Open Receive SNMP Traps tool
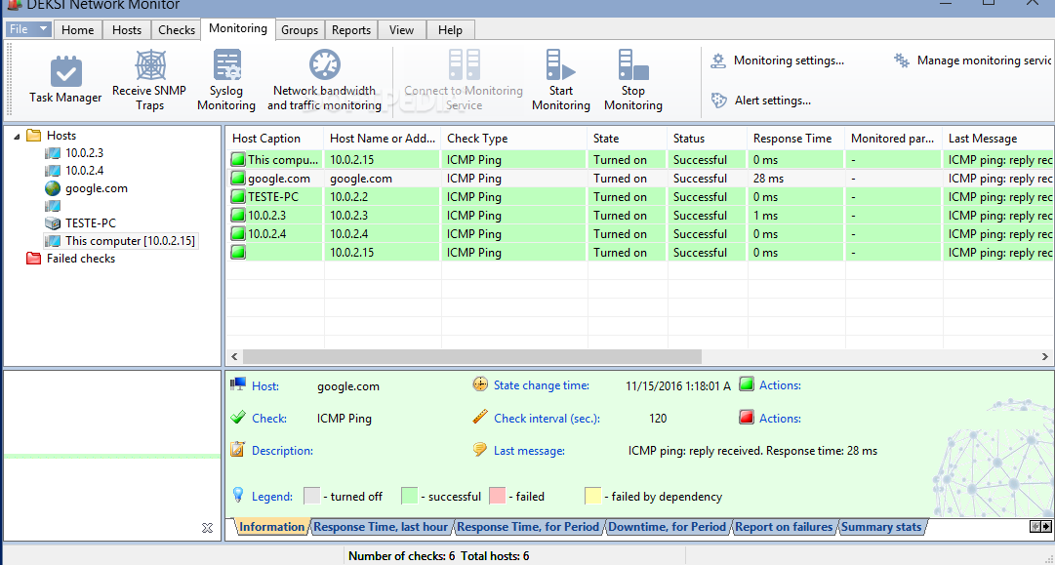Screen dimensions: 1055x565 point(149,79)
